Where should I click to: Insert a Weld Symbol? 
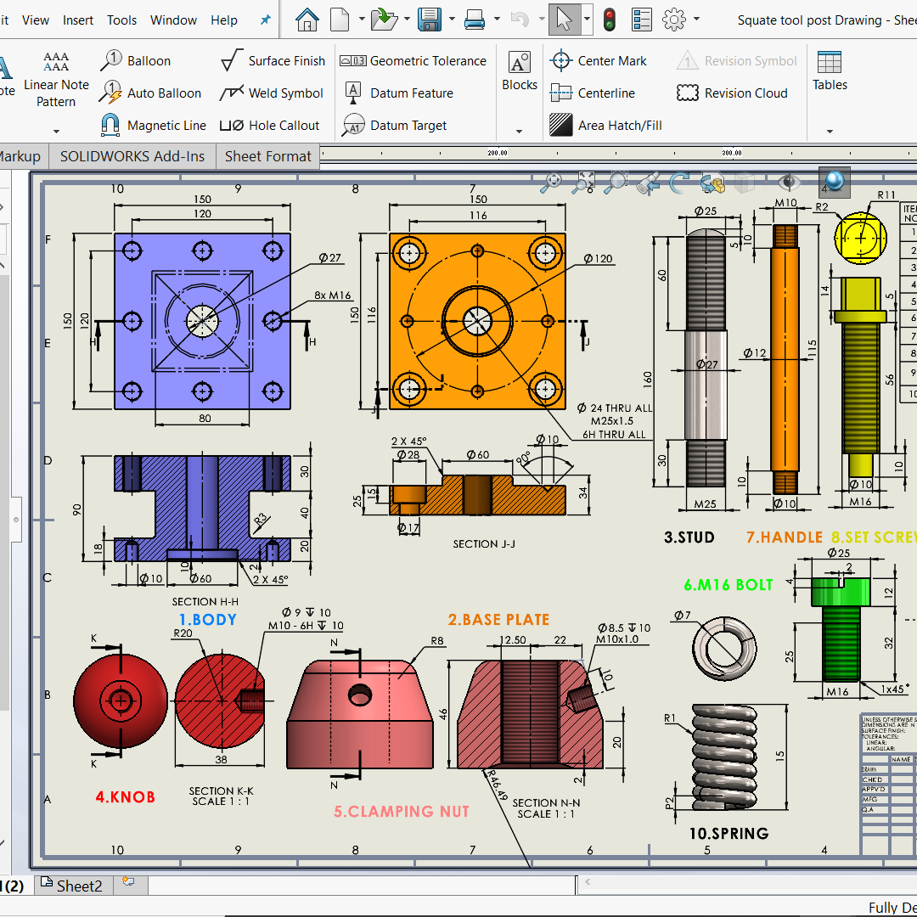[x=272, y=93]
